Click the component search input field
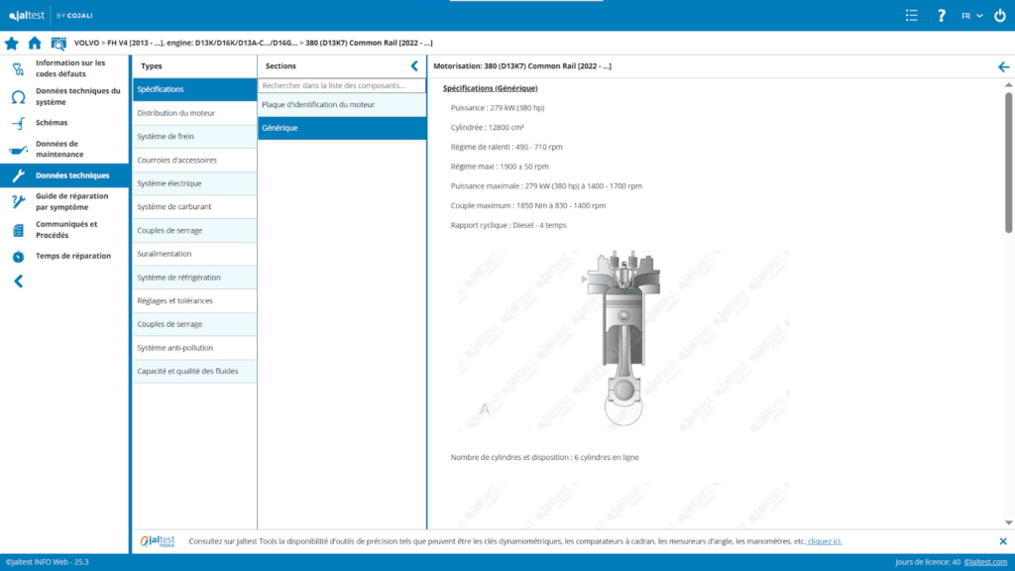 pos(341,86)
